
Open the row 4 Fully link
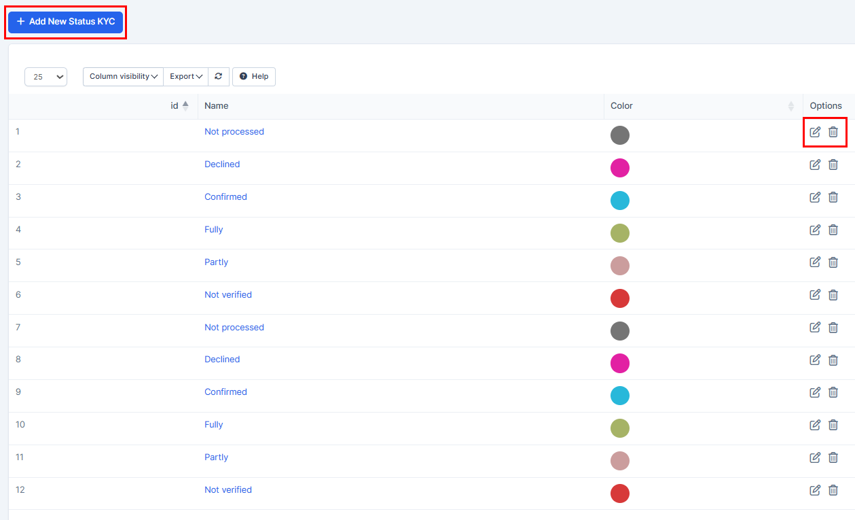(x=214, y=230)
